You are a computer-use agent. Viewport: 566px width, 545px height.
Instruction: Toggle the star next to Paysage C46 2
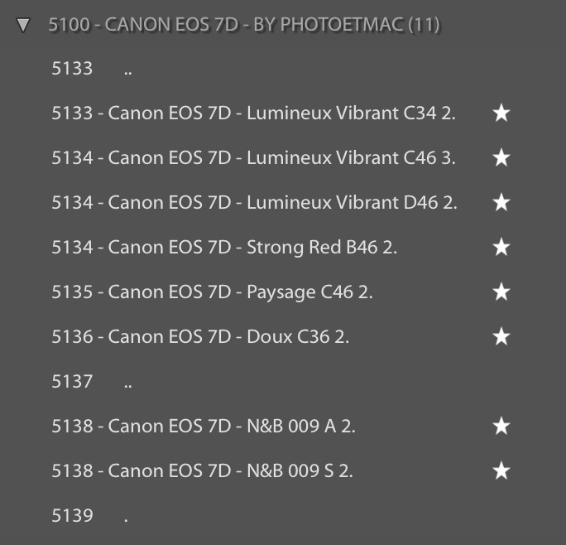[x=501, y=292]
